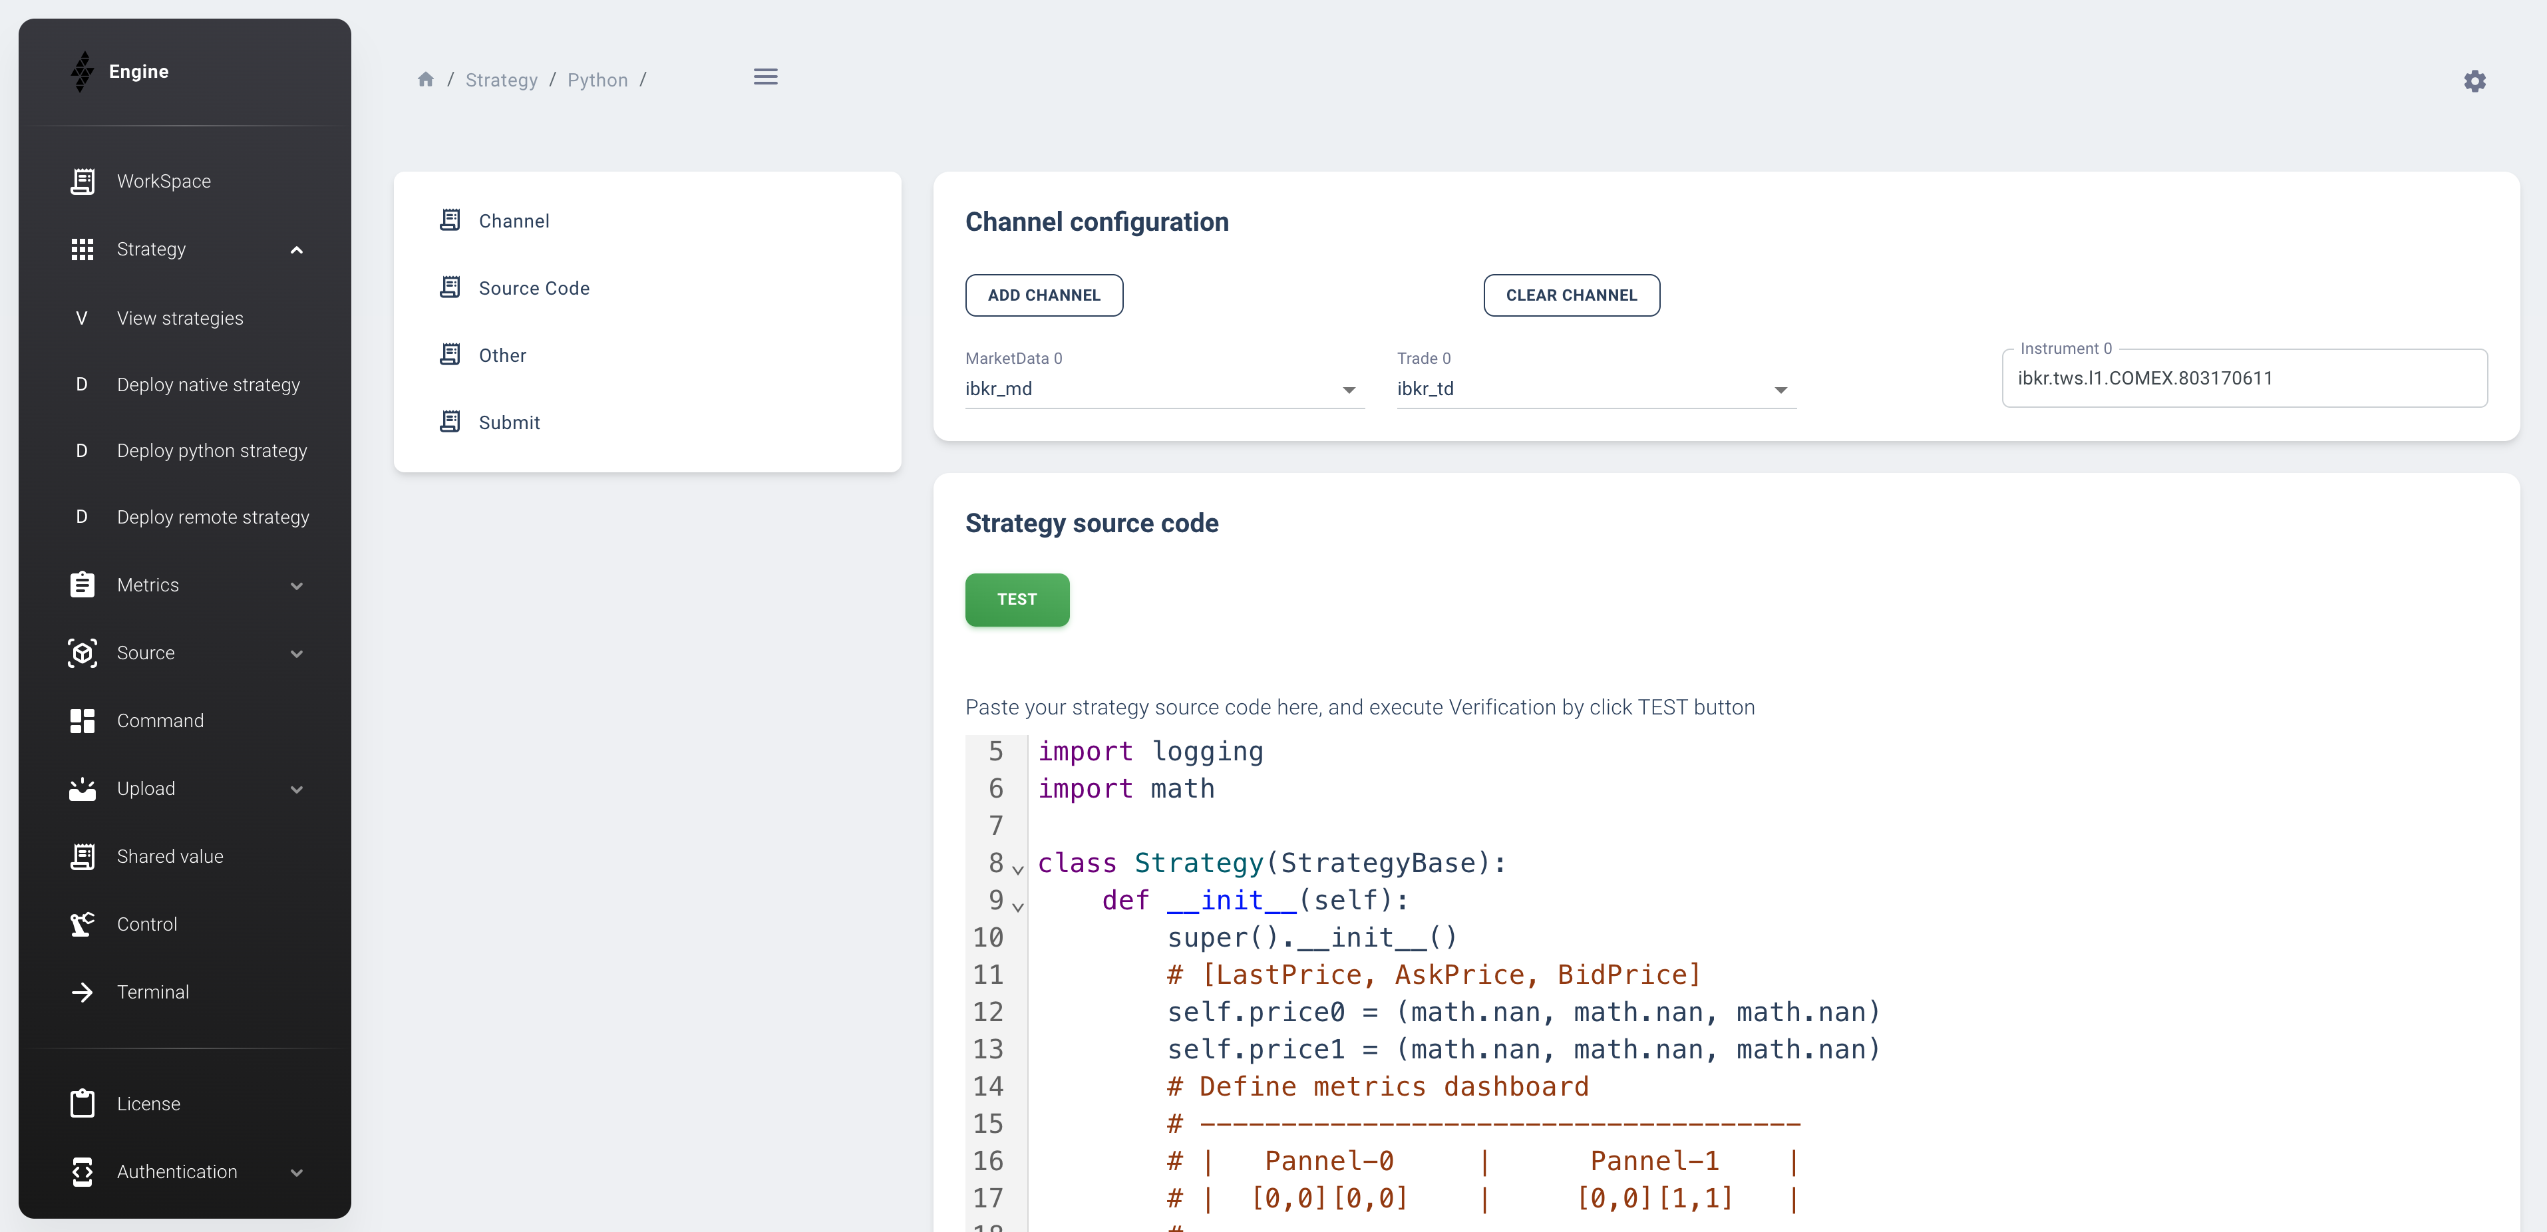The height and width of the screenshot is (1232, 2547).
Task: Expand the Metrics menu chevron
Action: (297, 585)
